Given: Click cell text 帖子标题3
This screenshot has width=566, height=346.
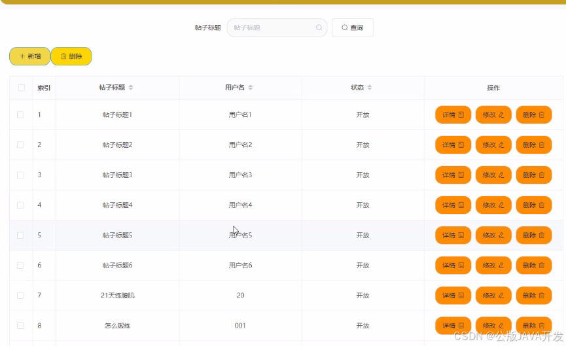Looking at the screenshot, I should click(x=117, y=175).
